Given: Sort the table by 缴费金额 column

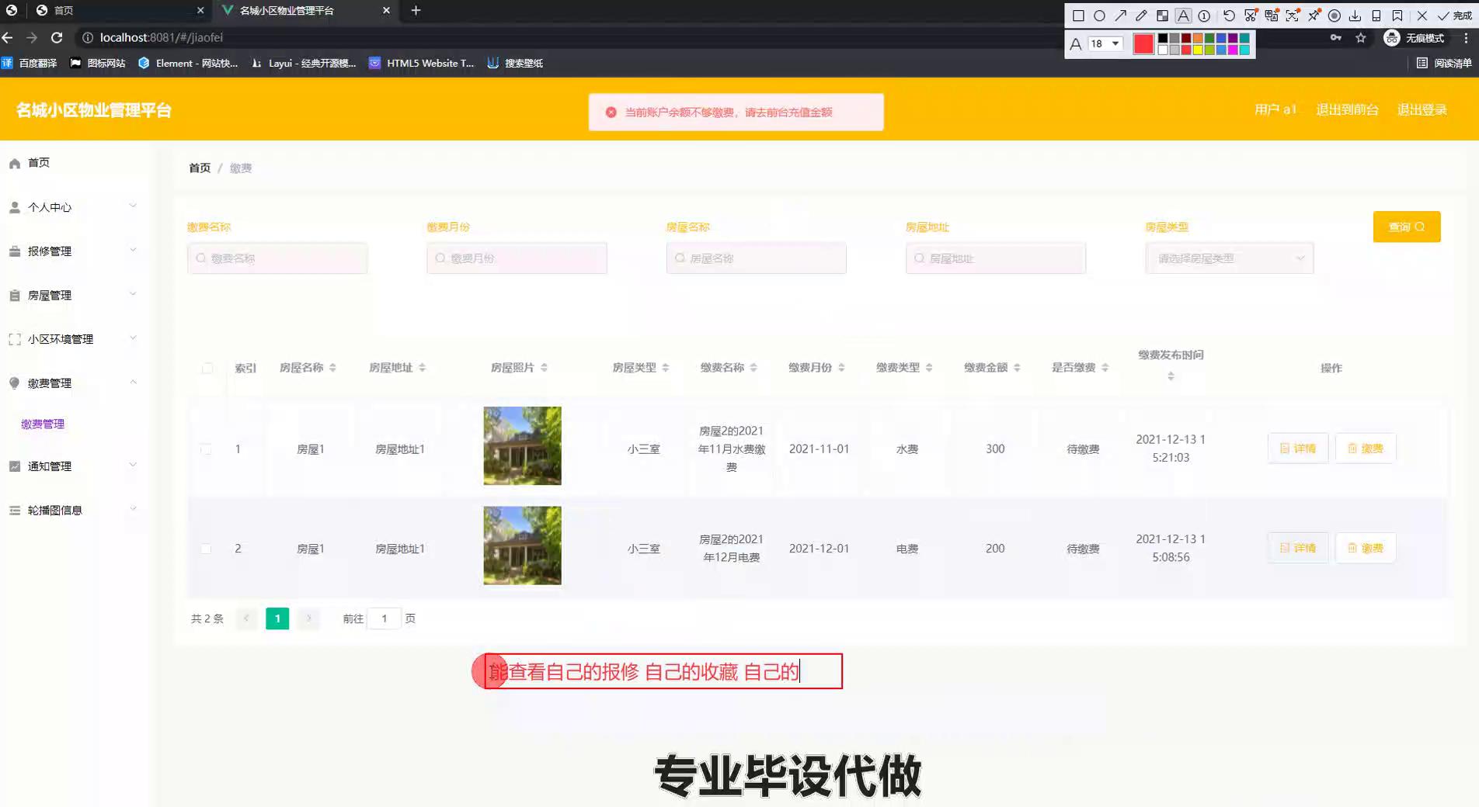Looking at the screenshot, I should [x=1017, y=368].
